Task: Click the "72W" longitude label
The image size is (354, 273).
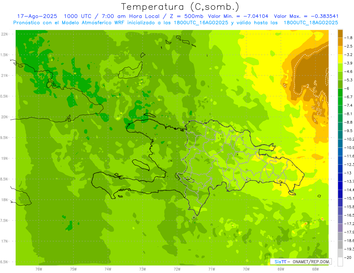Action: 177,269
